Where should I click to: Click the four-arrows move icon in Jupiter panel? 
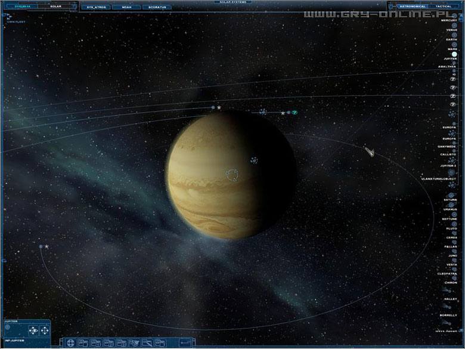click(x=45, y=330)
